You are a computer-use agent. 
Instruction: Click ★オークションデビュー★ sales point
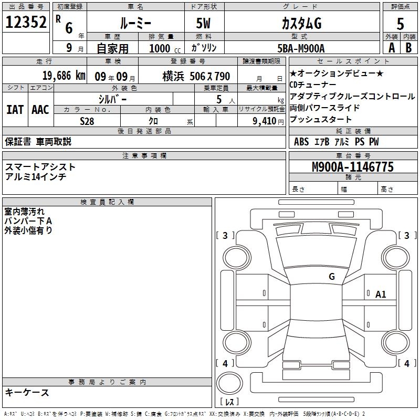[337, 73]
